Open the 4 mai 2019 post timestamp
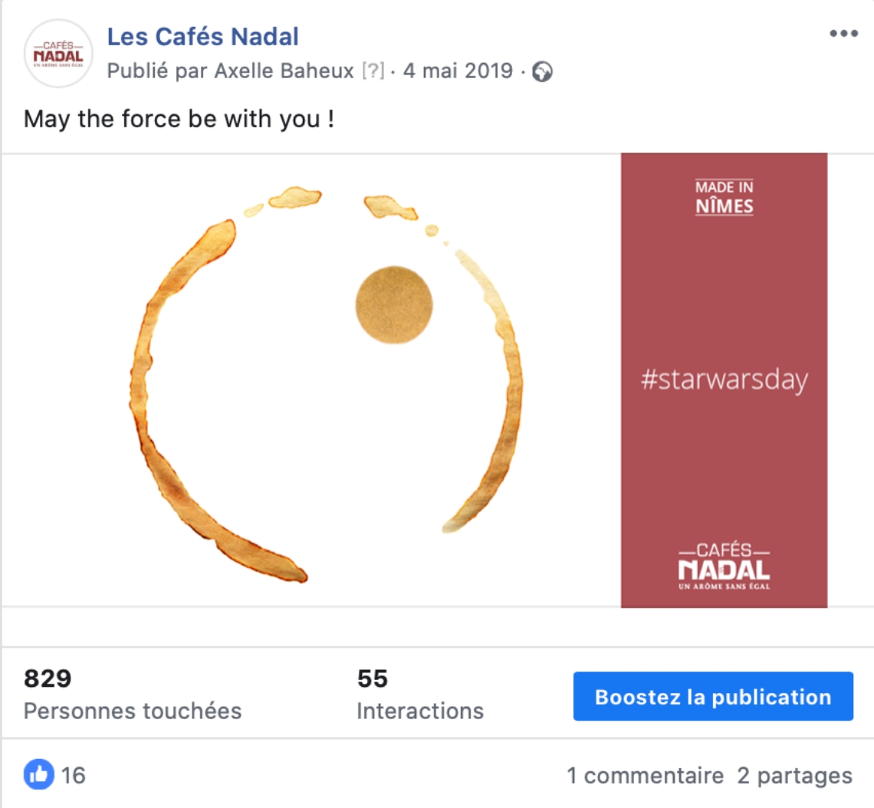Screen dimensions: 874x808 click(x=457, y=71)
